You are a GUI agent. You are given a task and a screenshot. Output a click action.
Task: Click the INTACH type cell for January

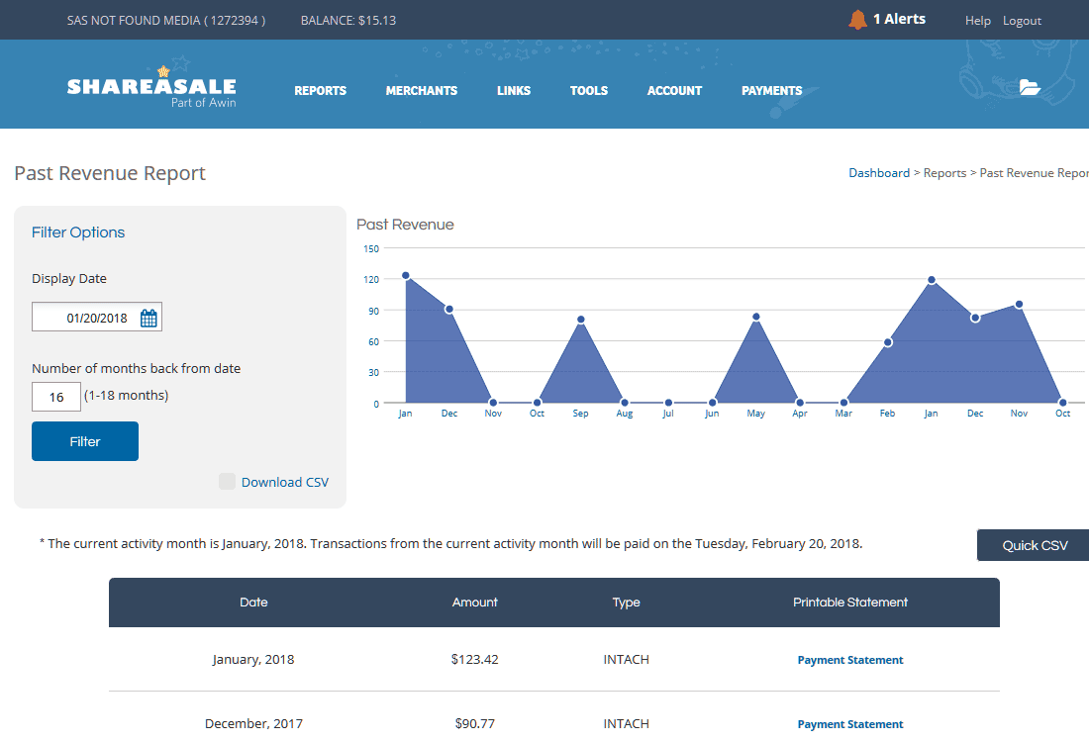point(626,660)
